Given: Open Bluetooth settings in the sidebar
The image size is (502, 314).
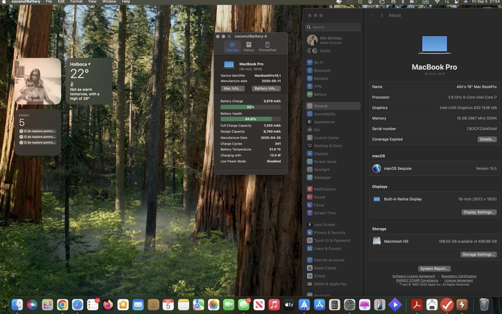Looking at the screenshot, I should pos(322,71).
